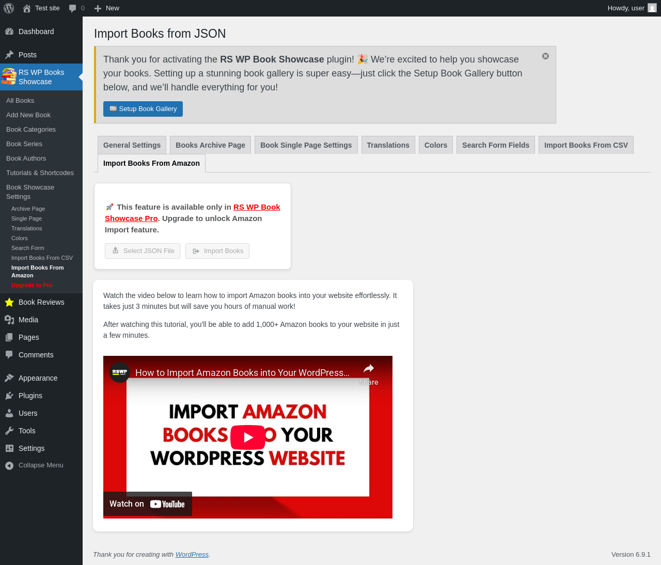661x565 pixels.
Task: Open the Watch on YouTube link
Action: (147, 504)
